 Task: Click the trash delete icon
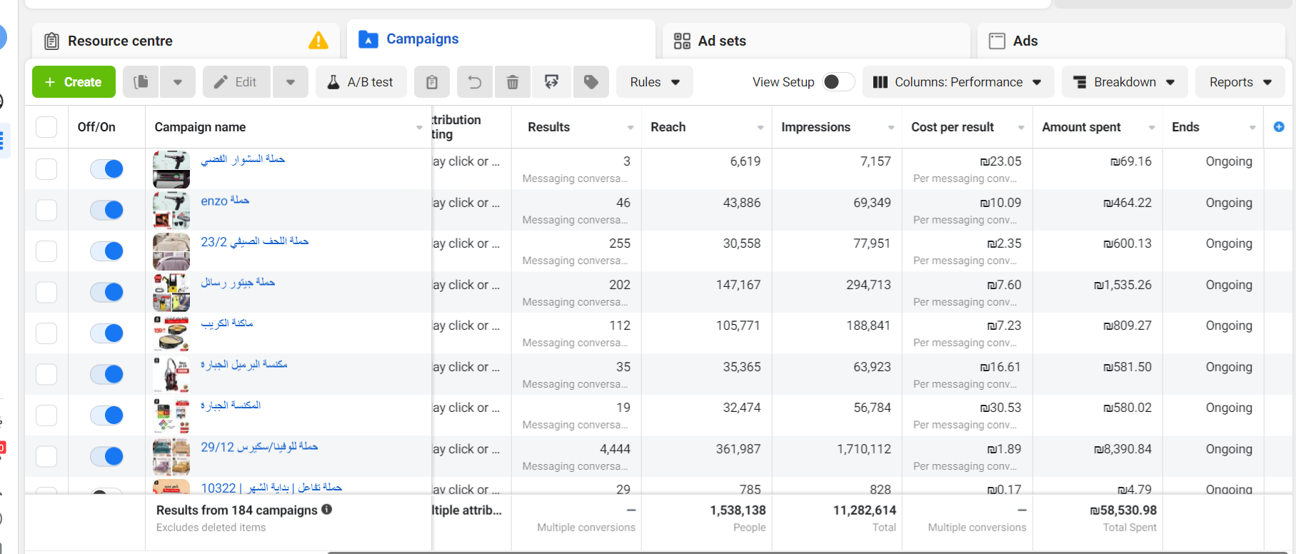(x=513, y=82)
